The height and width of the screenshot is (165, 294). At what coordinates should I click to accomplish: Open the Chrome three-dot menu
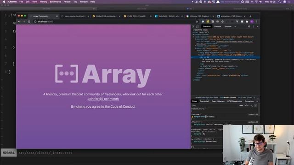[257, 22]
